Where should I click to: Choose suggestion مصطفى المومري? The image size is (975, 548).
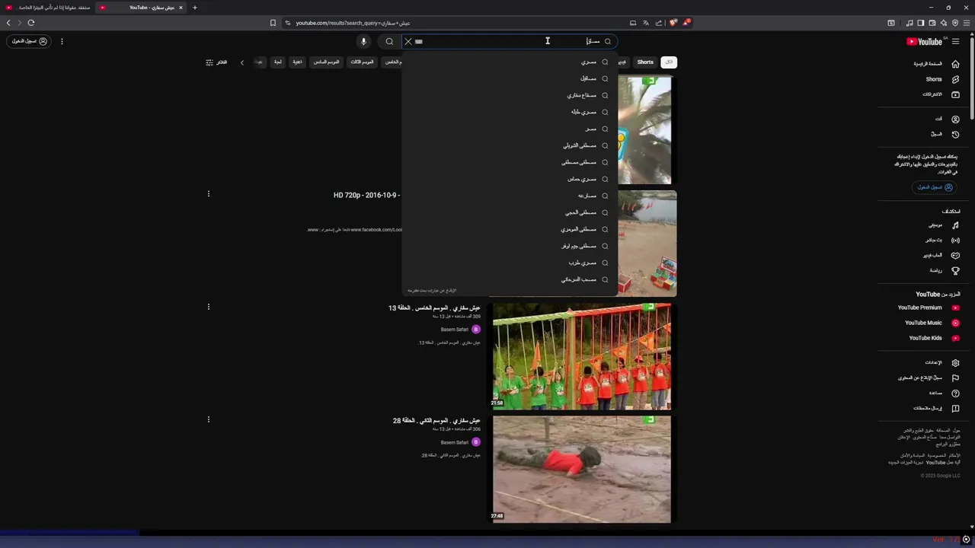tap(510, 229)
